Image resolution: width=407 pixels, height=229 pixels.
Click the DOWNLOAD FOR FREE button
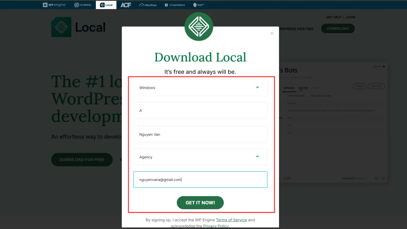[x=82, y=160]
